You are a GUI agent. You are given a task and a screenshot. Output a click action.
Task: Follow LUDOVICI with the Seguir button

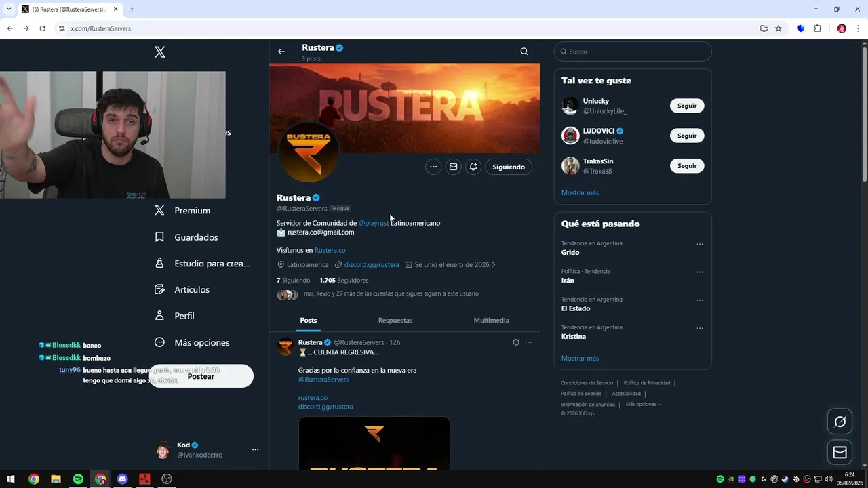coord(687,136)
